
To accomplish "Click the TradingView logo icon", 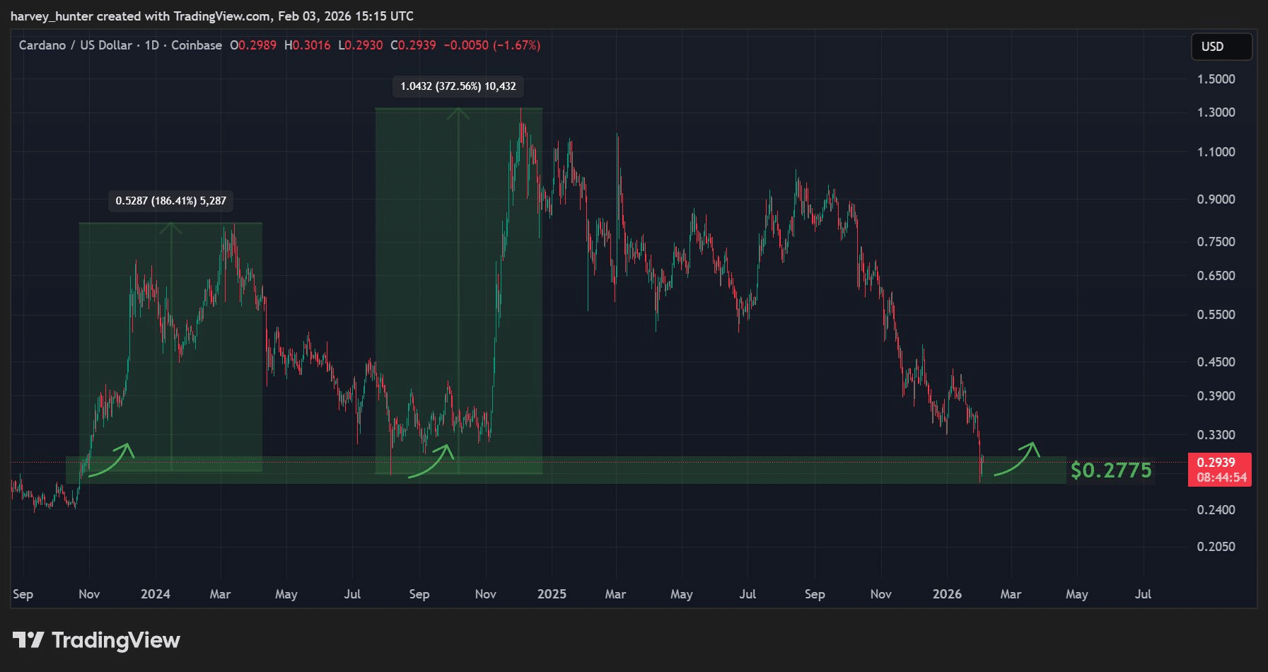I will 28,640.
